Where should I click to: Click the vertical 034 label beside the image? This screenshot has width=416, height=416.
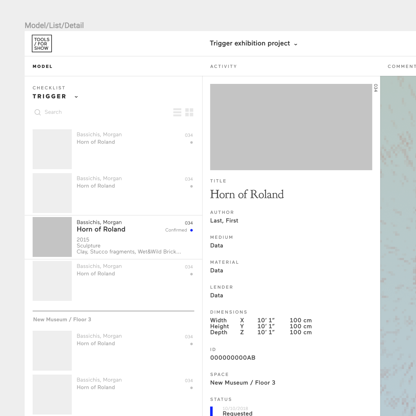(x=375, y=88)
